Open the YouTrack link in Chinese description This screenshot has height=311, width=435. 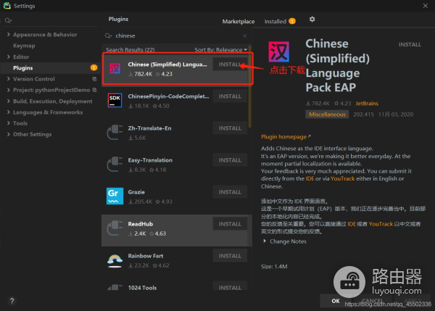click(381, 224)
